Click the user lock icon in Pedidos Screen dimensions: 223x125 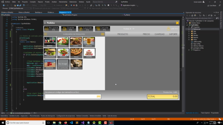pos(168,28)
